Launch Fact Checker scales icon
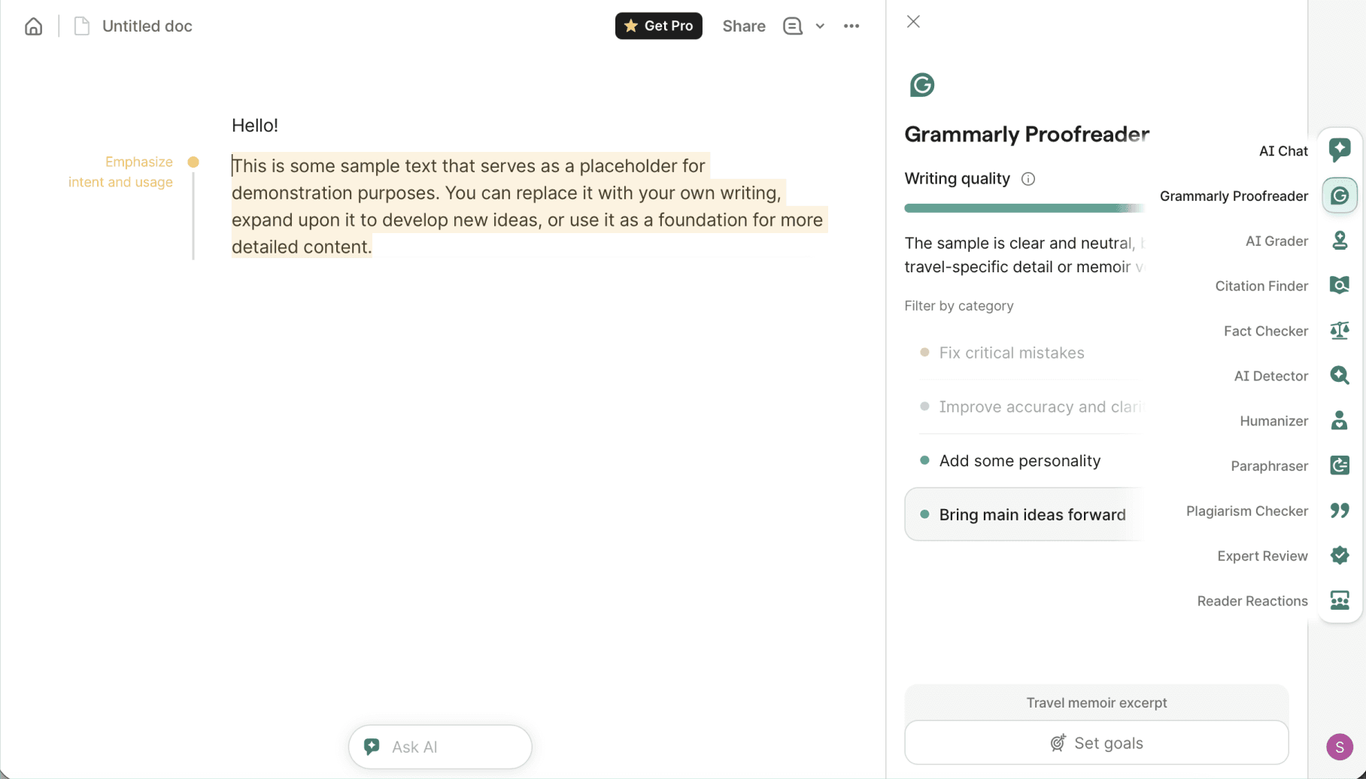The width and height of the screenshot is (1366, 779). tap(1340, 331)
